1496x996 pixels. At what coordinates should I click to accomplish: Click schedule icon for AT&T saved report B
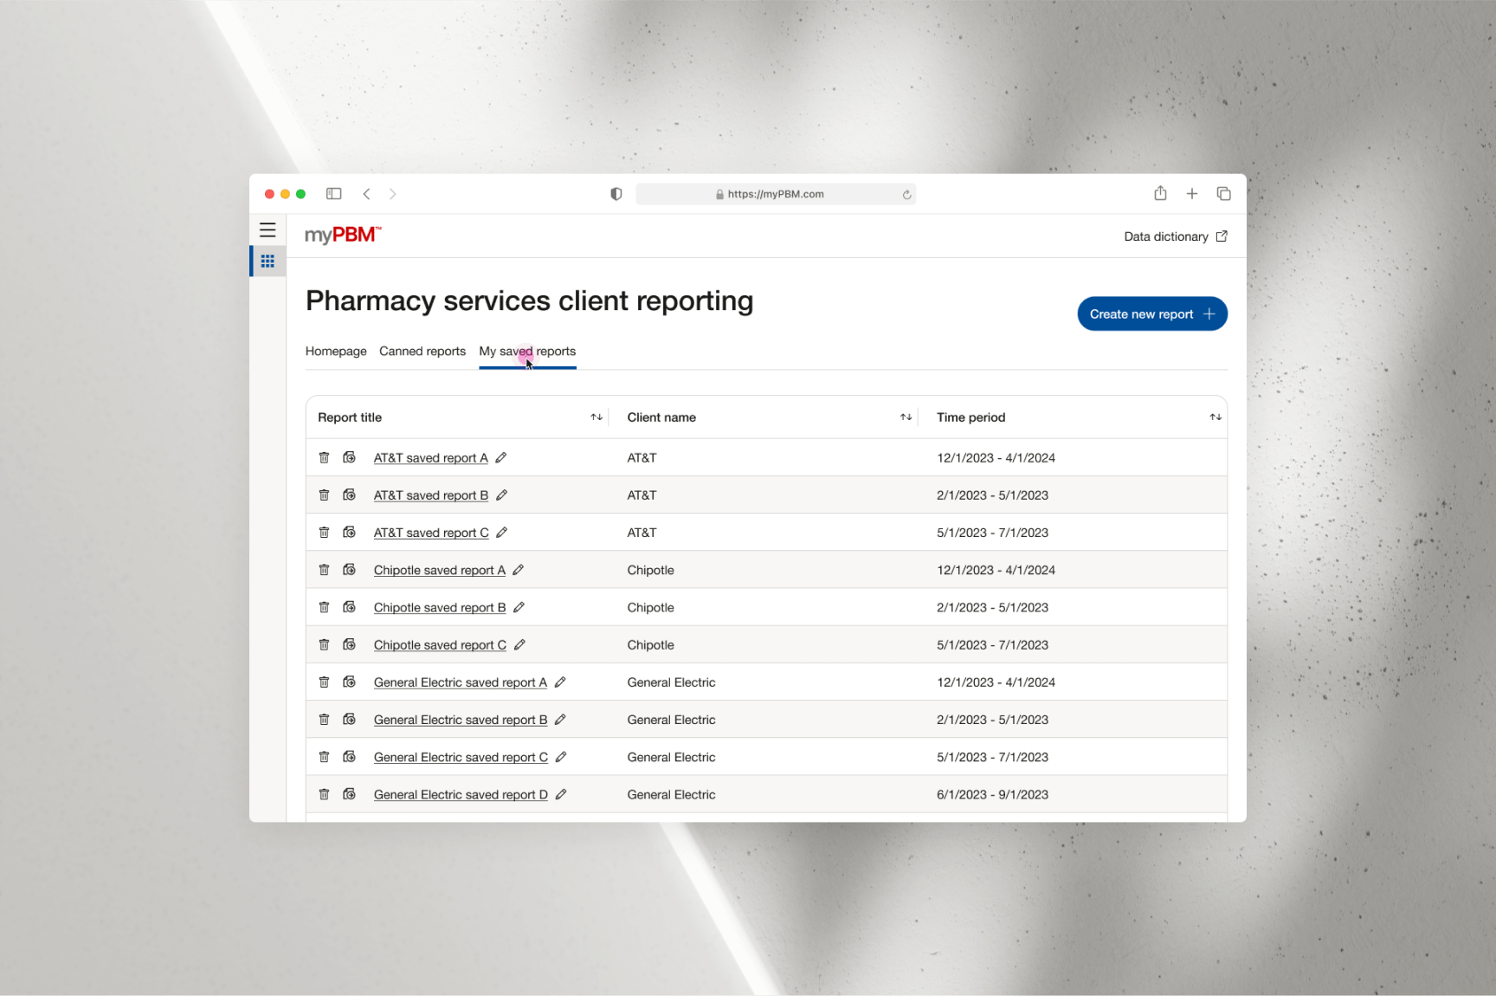pyautogui.click(x=350, y=495)
